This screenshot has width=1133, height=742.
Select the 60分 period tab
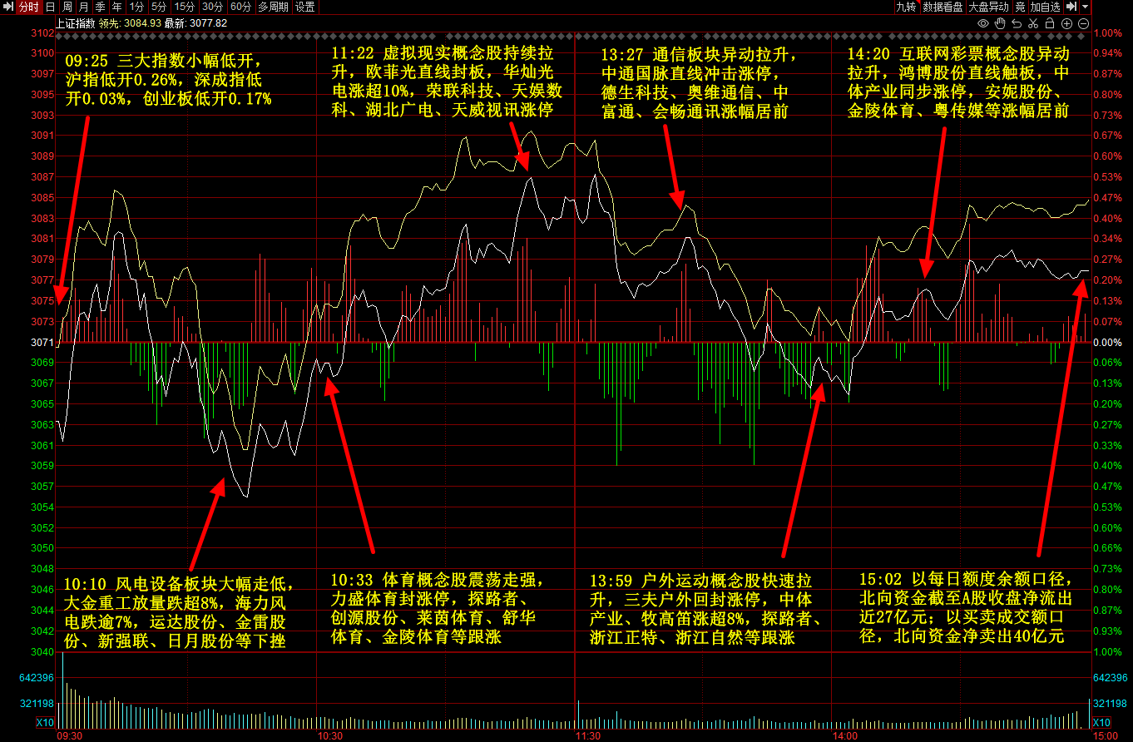(x=240, y=7)
